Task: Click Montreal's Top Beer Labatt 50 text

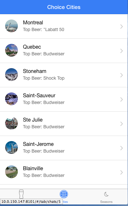Action: coord(43,29)
